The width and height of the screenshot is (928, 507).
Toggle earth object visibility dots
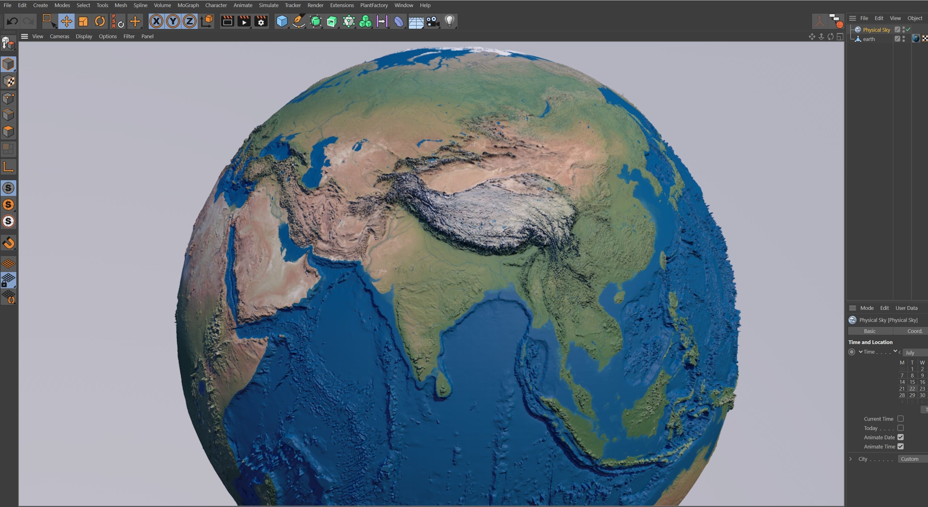904,39
